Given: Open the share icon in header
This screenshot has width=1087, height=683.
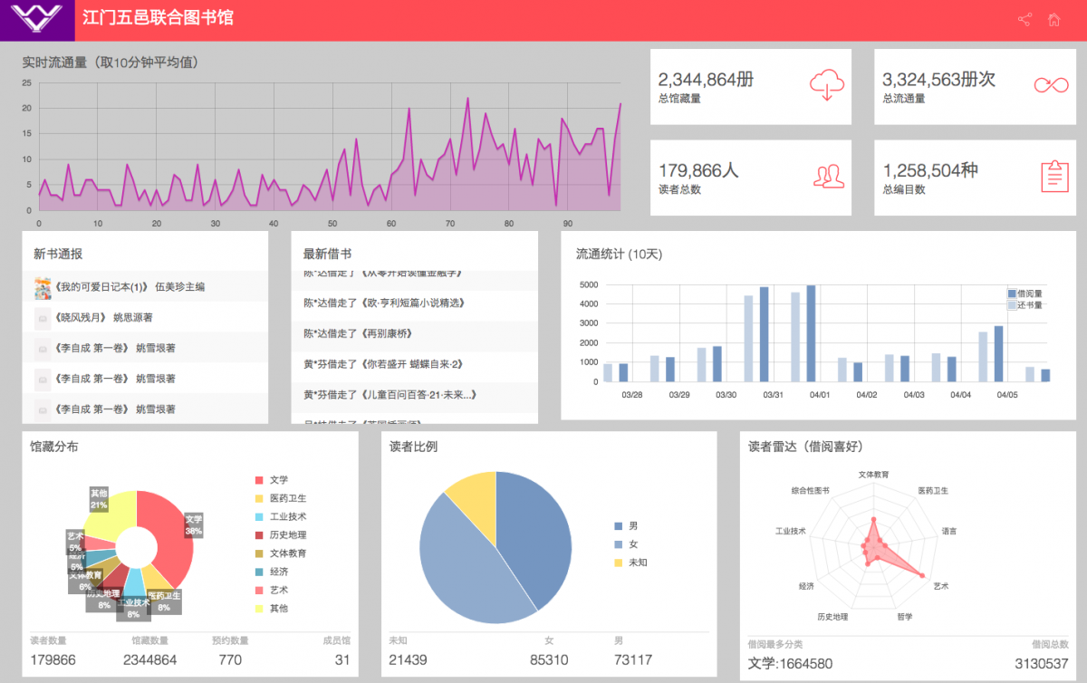Looking at the screenshot, I should (x=1024, y=19).
